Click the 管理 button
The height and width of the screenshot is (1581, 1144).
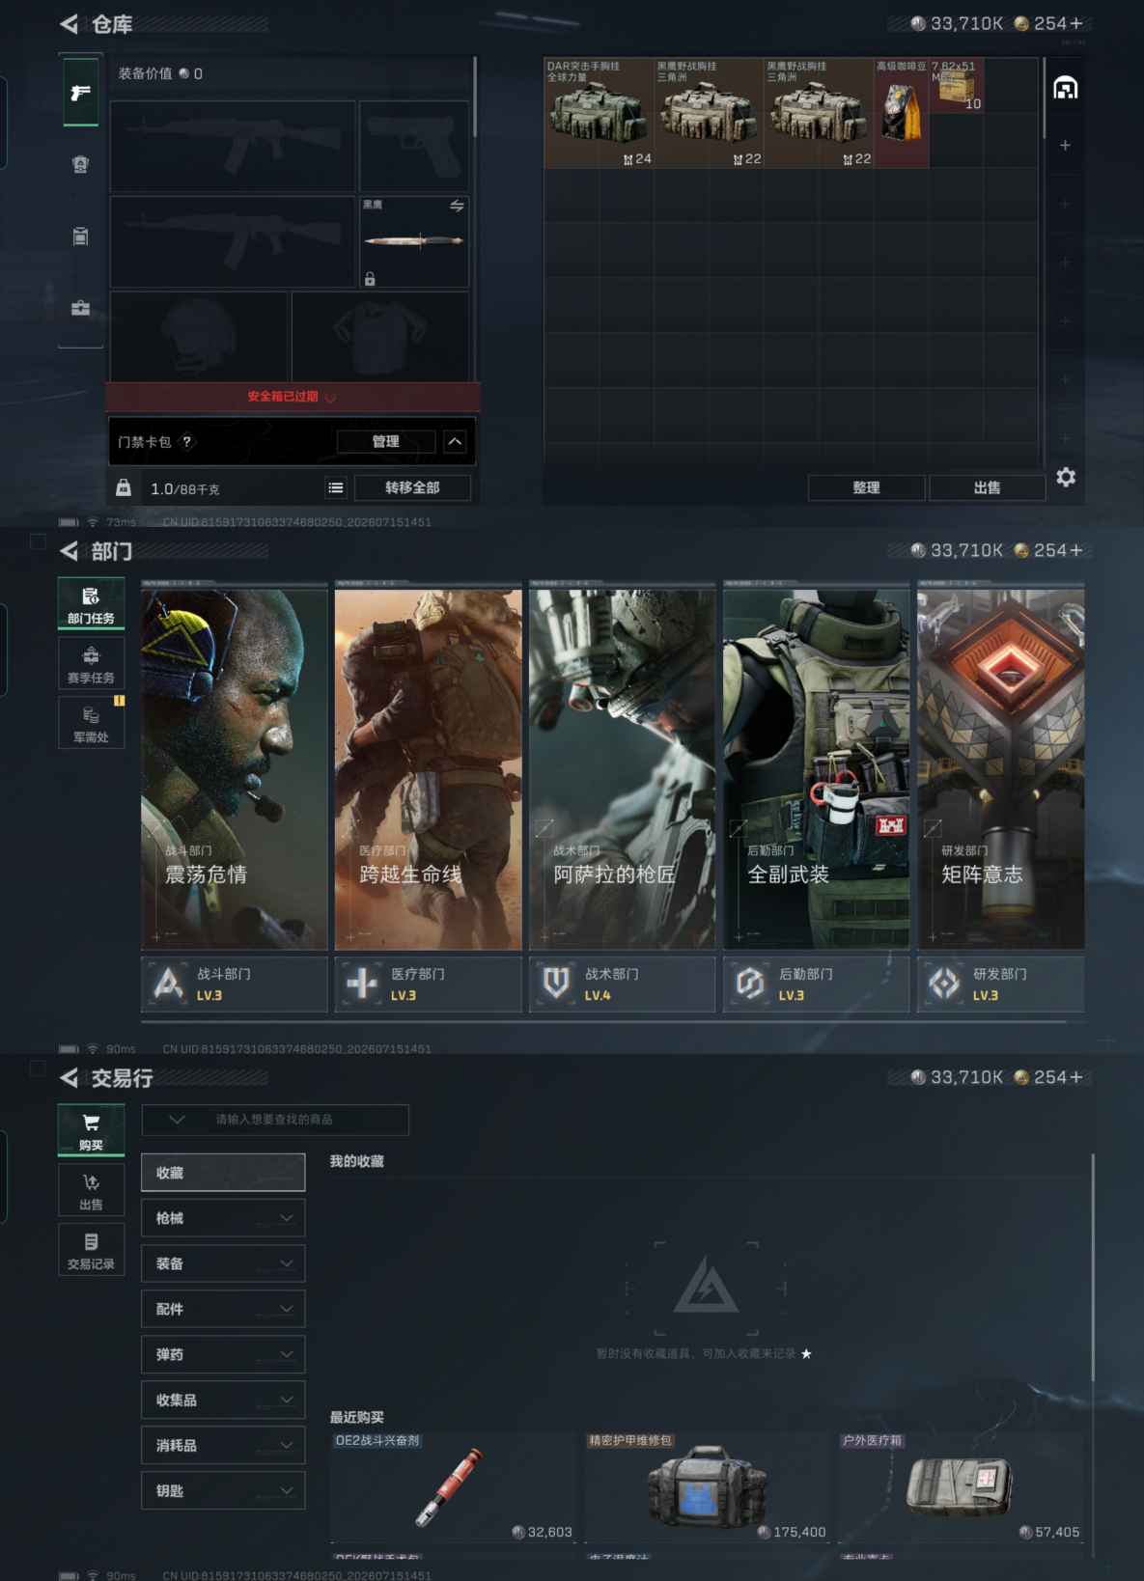click(x=386, y=441)
